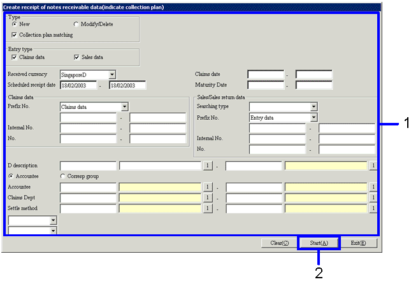The image size is (418, 284).
Task: Click the Start(A) button
Action: pyautogui.click(x=319, y=243)
